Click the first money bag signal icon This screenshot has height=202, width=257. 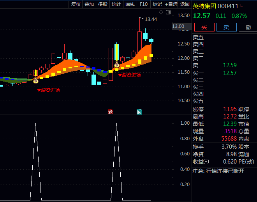[x=36, y=81]
